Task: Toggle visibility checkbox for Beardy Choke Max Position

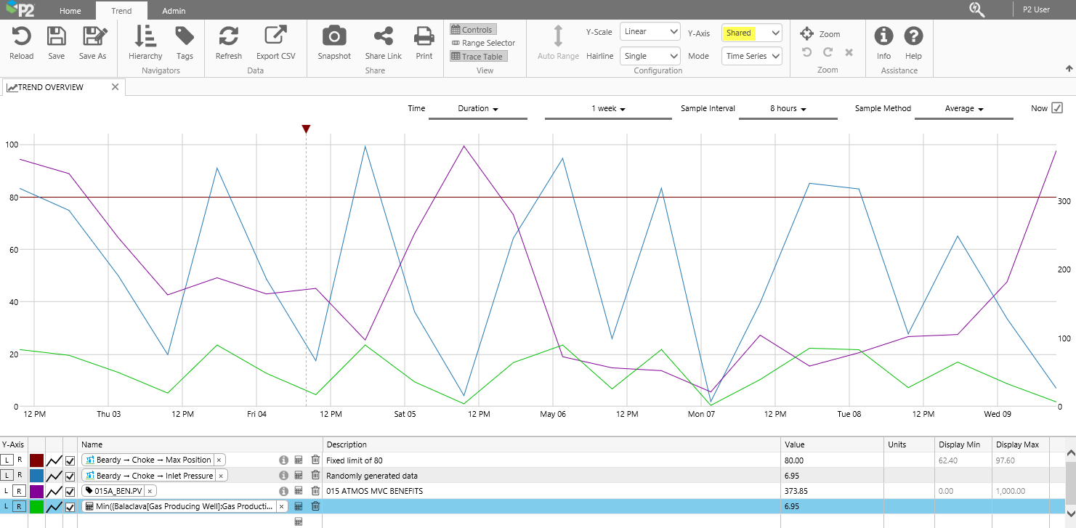Action: (x=70, y=460)
